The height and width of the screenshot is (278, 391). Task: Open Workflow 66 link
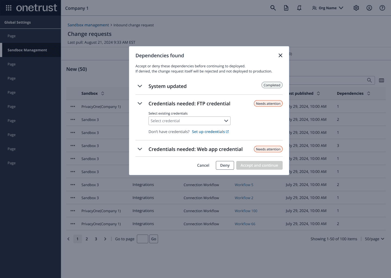click(245, 224)
